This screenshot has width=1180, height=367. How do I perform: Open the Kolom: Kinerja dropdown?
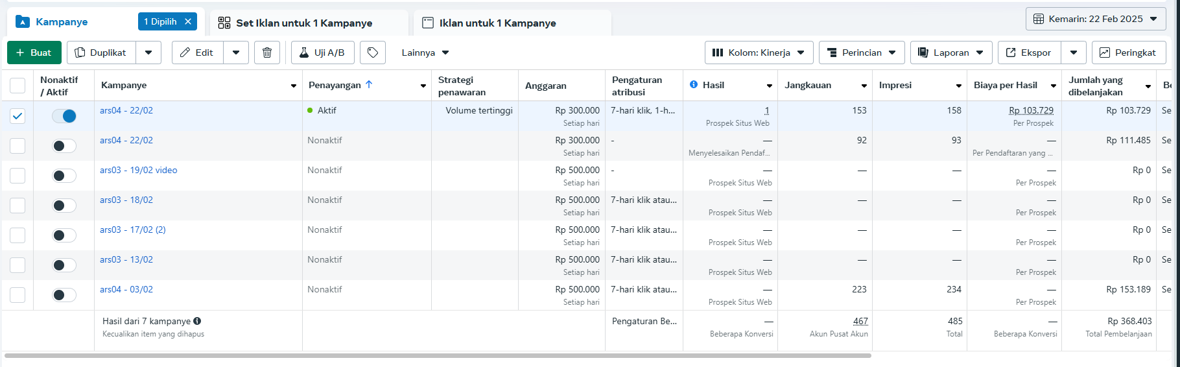pyautogui.click(x=758, y=53)
